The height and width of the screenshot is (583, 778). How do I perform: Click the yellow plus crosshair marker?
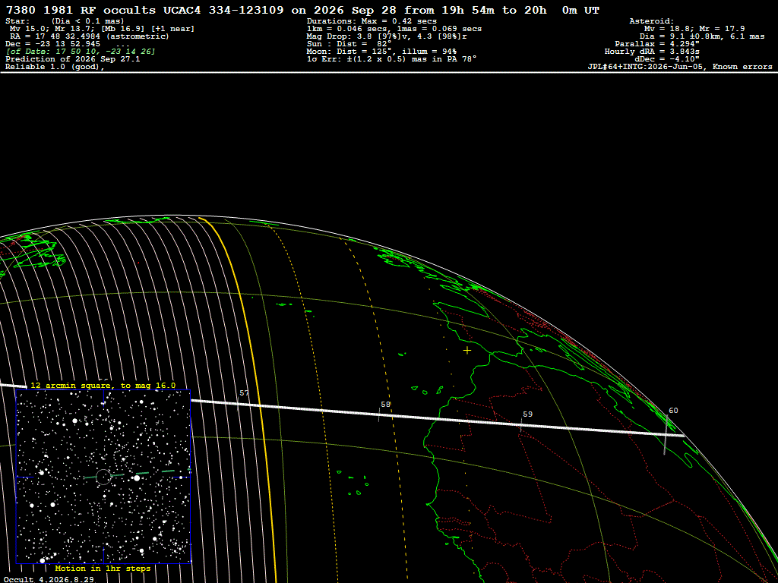click(467, 351)
